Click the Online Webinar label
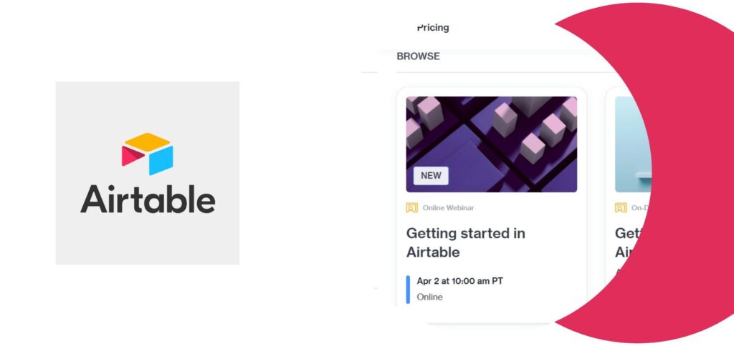Image resolution: width=734 pixels, height=346 pixels. [448, 208]
